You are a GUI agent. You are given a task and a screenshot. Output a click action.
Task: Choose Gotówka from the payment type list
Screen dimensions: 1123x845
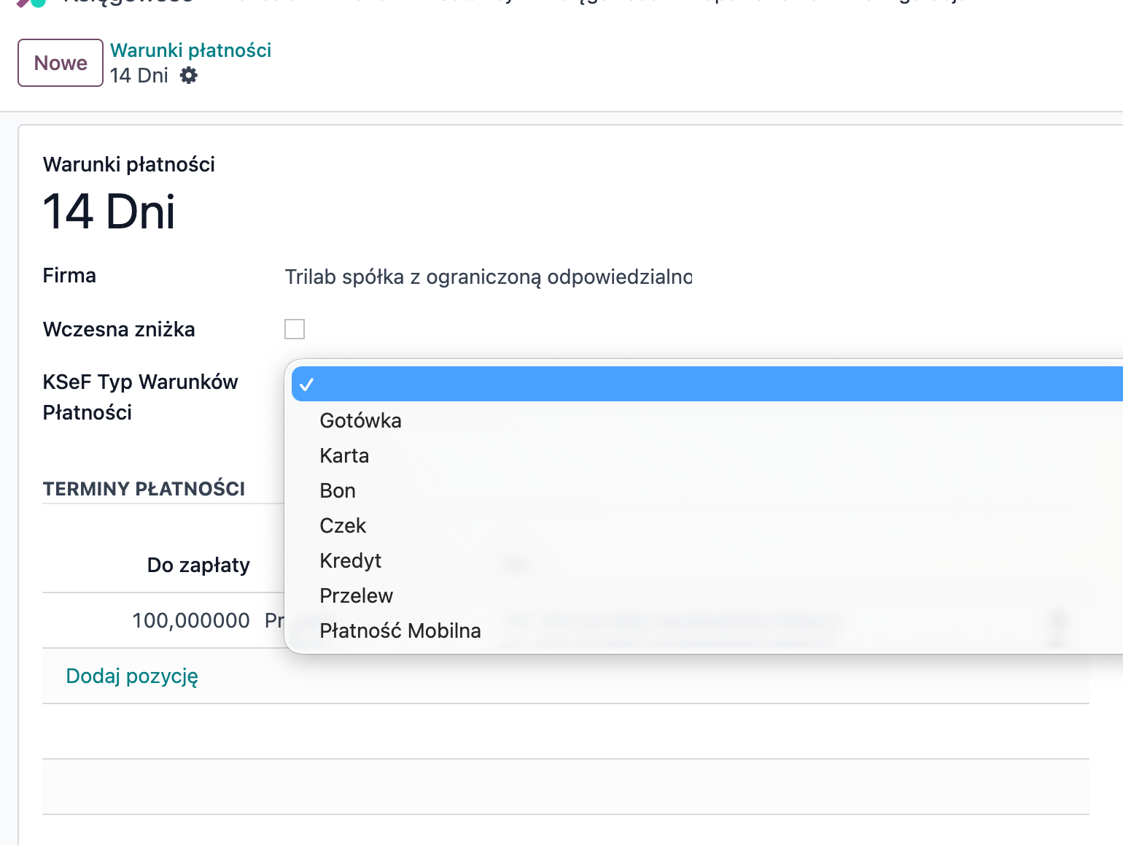click(x=360, y=421)
